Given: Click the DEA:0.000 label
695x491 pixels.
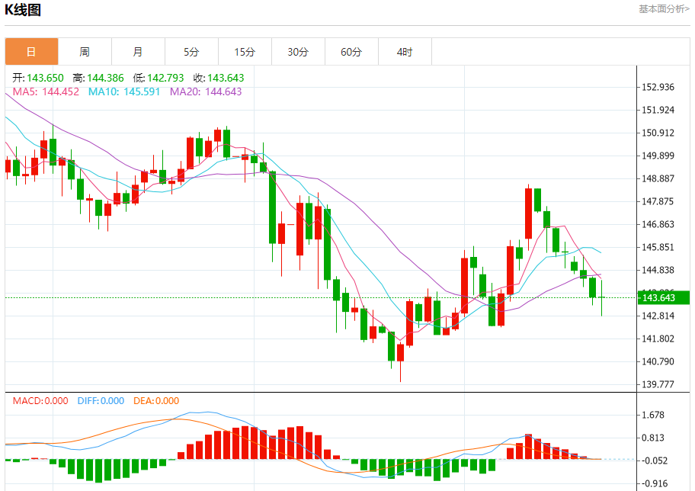Looking at the screenshot, I should click(156, 401).
